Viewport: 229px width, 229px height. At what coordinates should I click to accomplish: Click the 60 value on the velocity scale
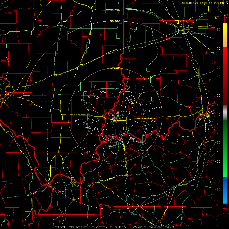[x=219, y=58]
